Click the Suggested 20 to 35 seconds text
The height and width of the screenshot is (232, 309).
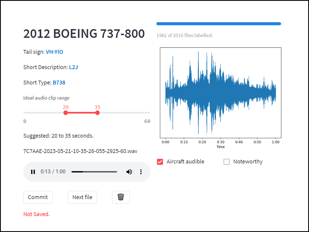point(58,136)
